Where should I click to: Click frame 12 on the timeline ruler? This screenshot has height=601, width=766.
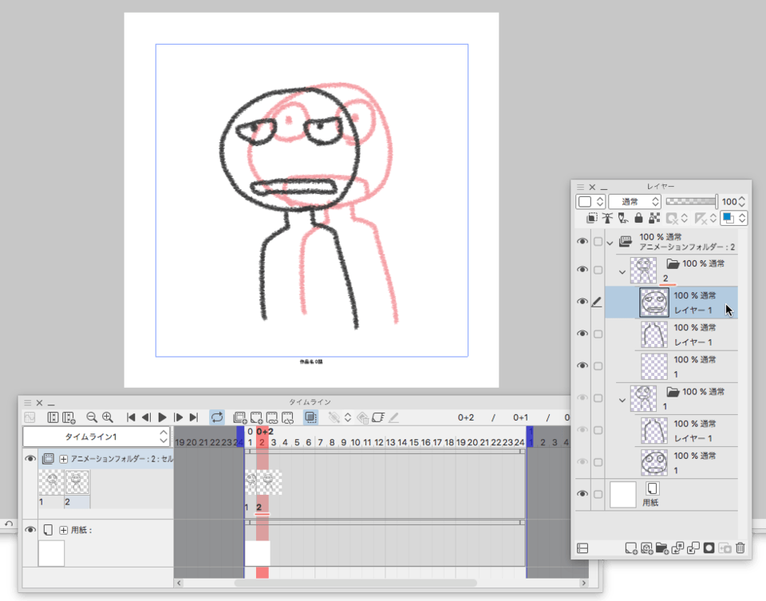[378, 441]
